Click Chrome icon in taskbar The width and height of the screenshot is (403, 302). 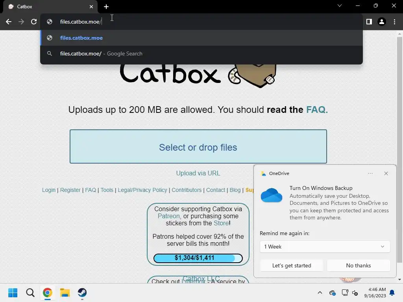coord(48,293)
